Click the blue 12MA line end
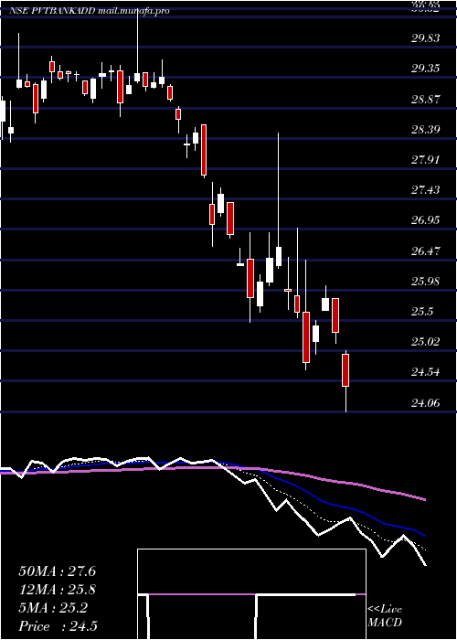Screen dimensions: 457x640 424,535
